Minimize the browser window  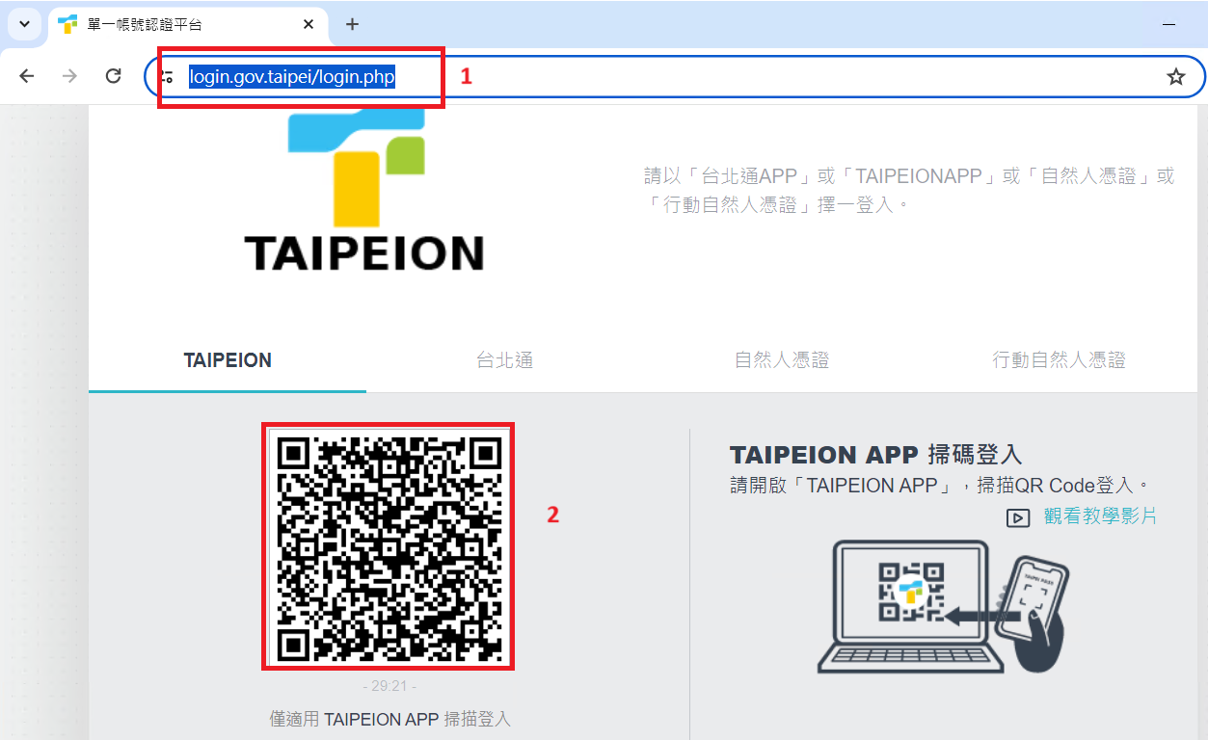click(x=1169, y=24)
